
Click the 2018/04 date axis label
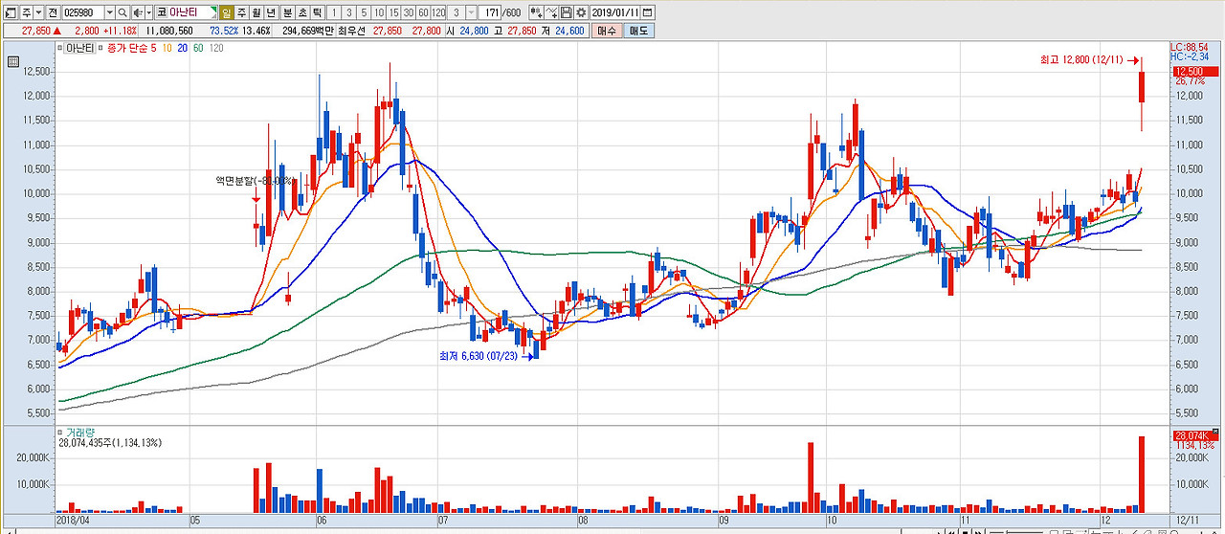73,522
